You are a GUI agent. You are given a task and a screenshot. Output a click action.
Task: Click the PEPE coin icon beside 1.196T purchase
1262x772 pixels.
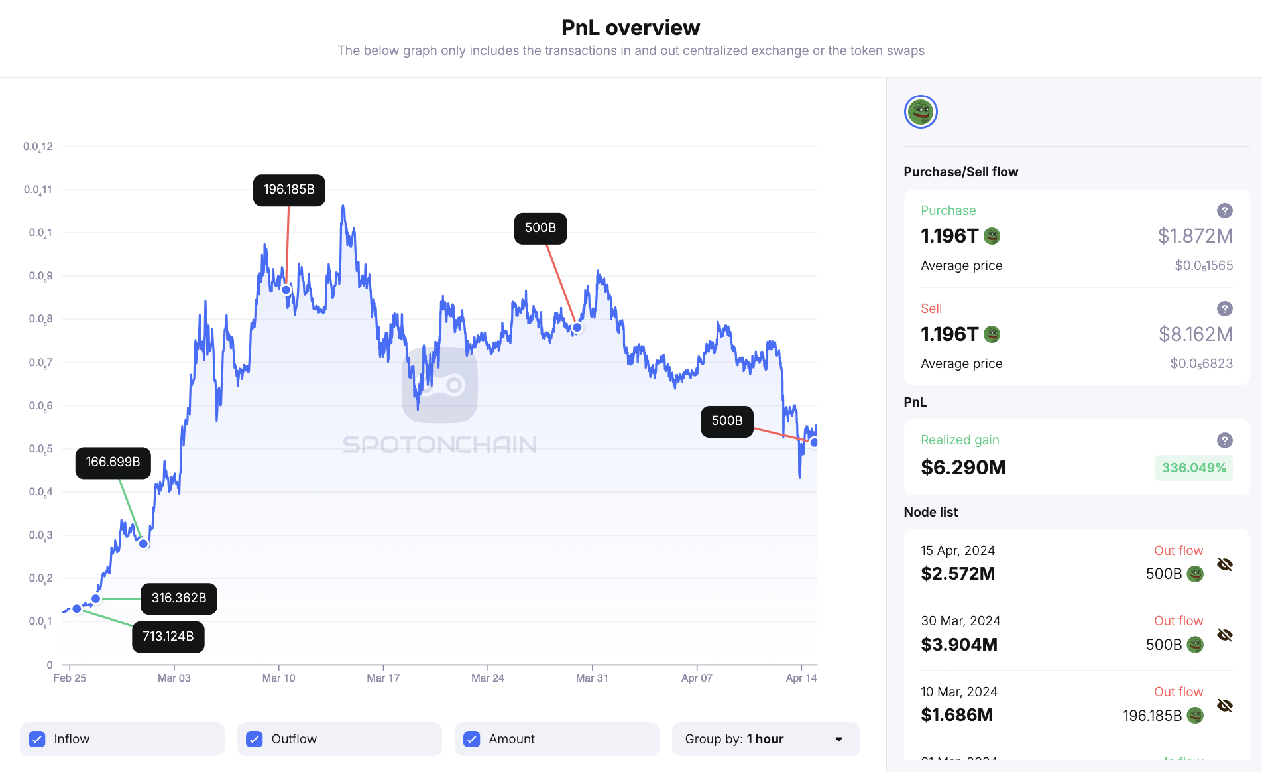click(991, 236)
